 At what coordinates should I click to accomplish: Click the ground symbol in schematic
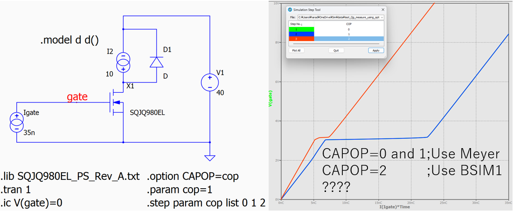coord(210,159)
